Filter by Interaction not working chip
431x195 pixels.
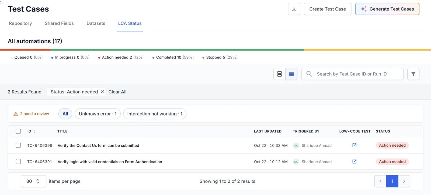[155, 114]
